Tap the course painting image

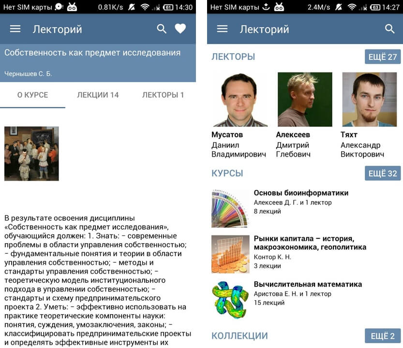click(31, 154)
